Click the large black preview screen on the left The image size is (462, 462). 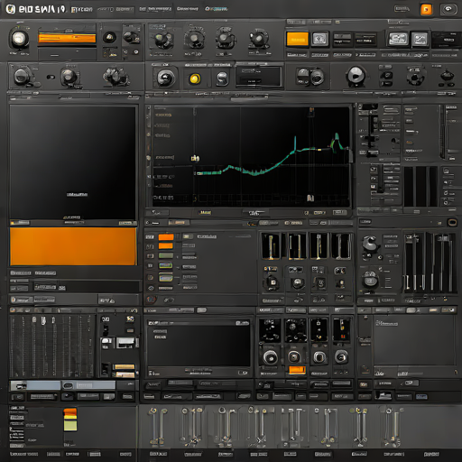click(x=72, y=162)
